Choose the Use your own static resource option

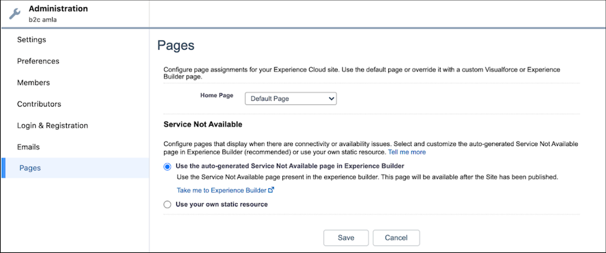(x=168, y=205)
